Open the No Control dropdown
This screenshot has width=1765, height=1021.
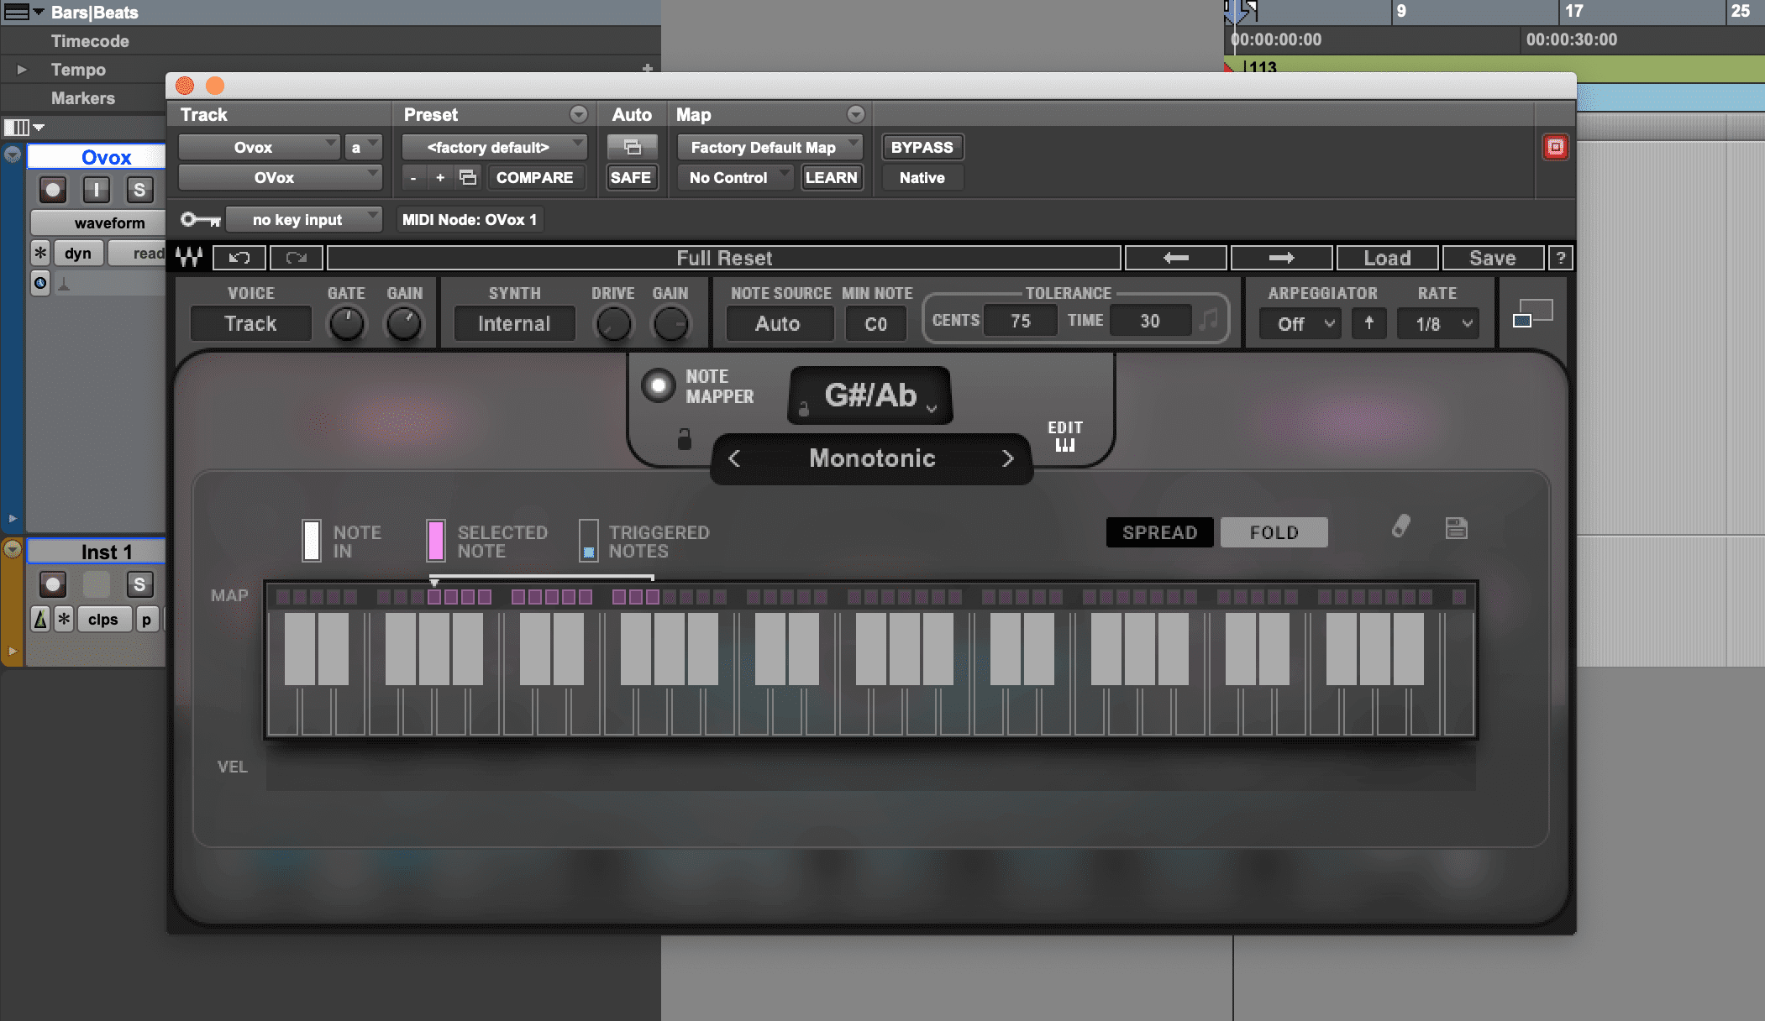coord(735,177)
